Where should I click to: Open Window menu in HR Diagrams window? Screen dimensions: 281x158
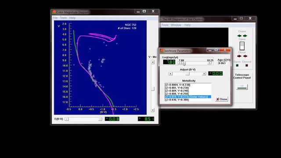pyautogui.click(x=176, y=25)
